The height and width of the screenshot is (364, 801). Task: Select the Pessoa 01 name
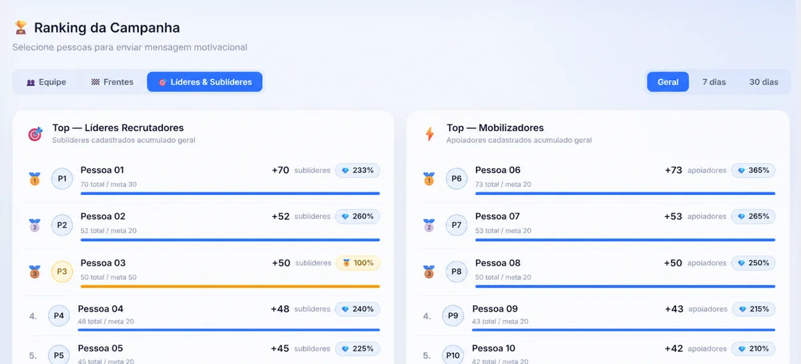[x=102, y=170]
